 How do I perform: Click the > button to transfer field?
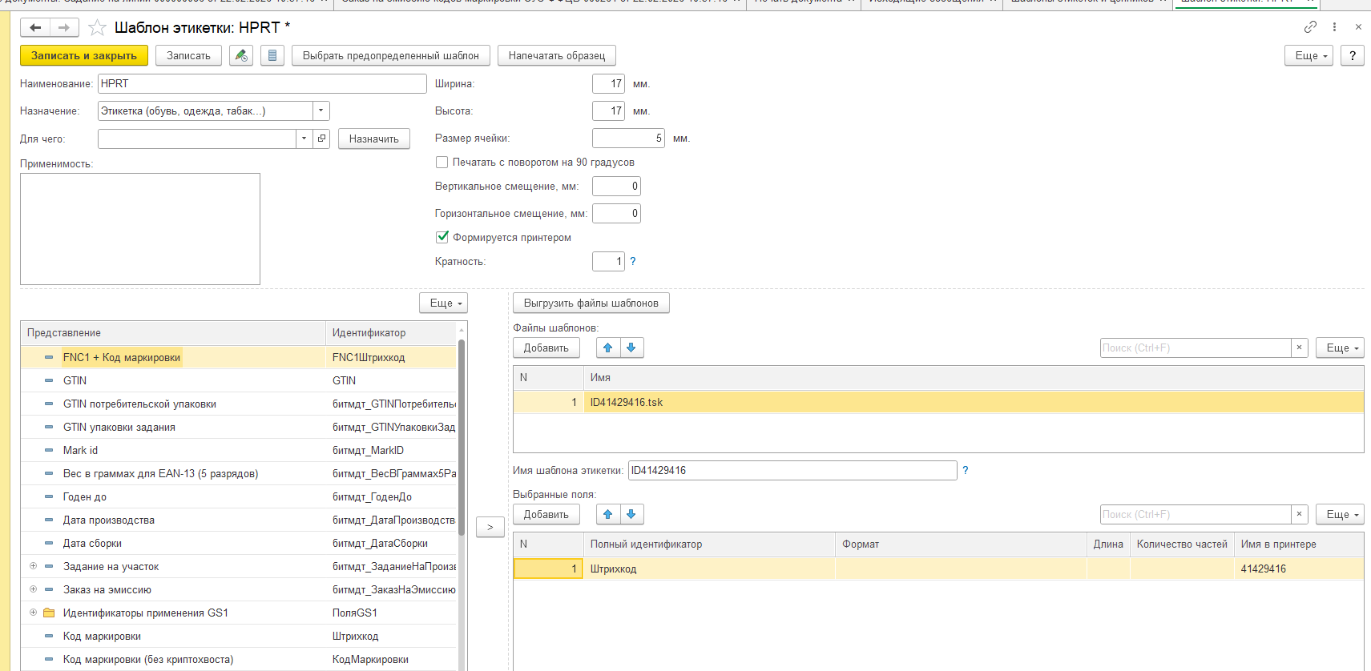click(490, 527)
